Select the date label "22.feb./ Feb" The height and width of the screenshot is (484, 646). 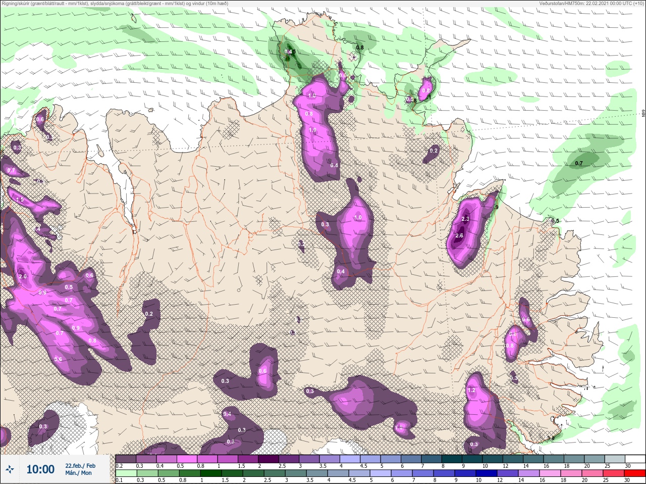pos(80,465)
